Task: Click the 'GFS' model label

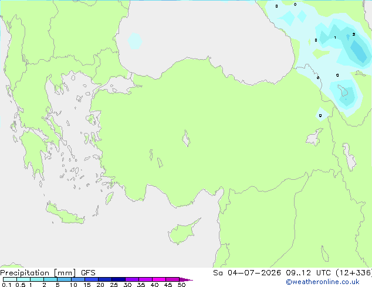Action: tap(88, 273)
